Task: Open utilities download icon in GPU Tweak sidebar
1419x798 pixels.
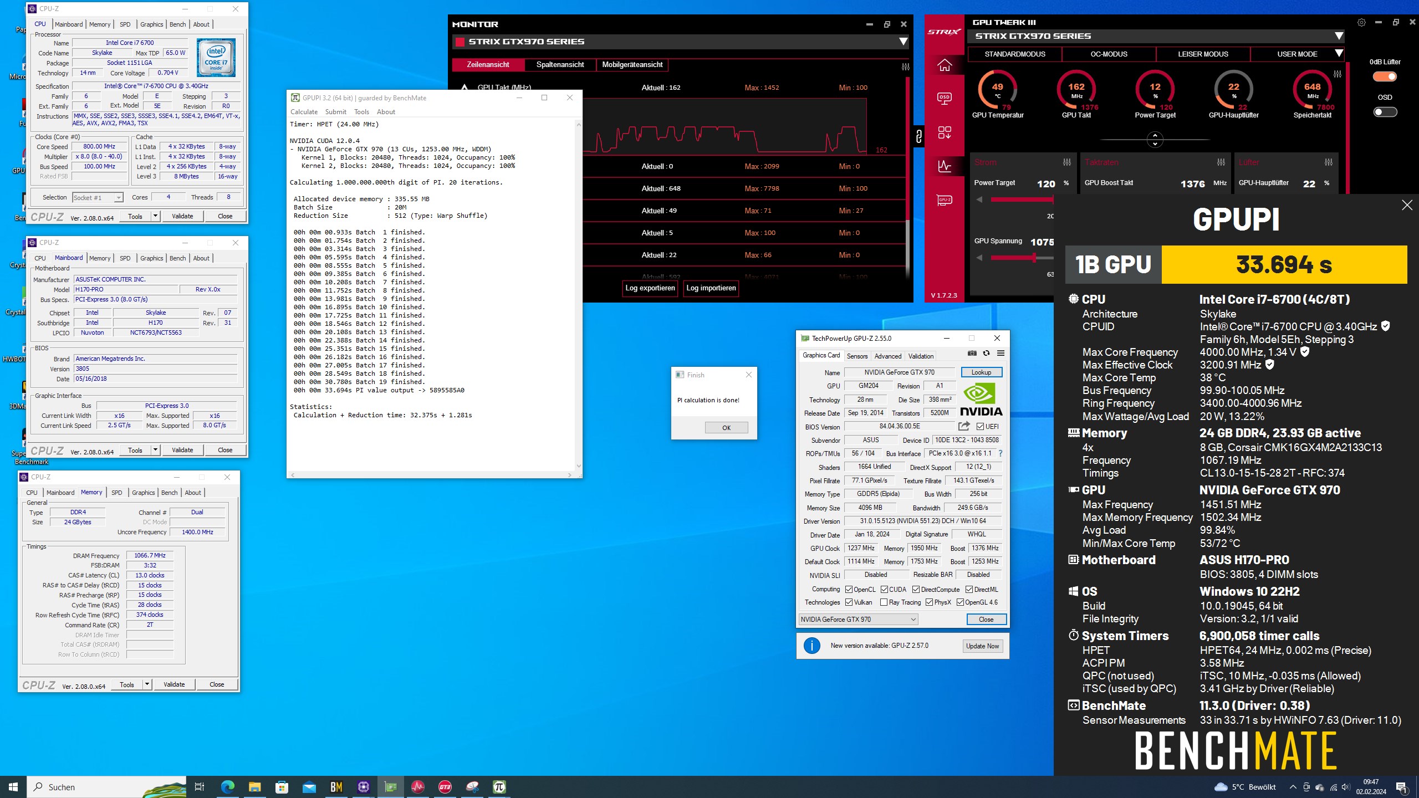Action: point(945,132)
